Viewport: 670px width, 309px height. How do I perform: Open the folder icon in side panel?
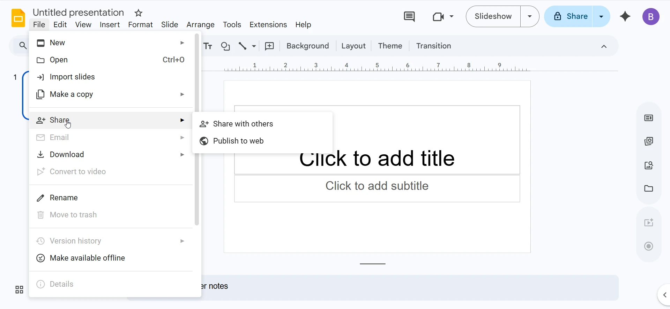[649, 188]
